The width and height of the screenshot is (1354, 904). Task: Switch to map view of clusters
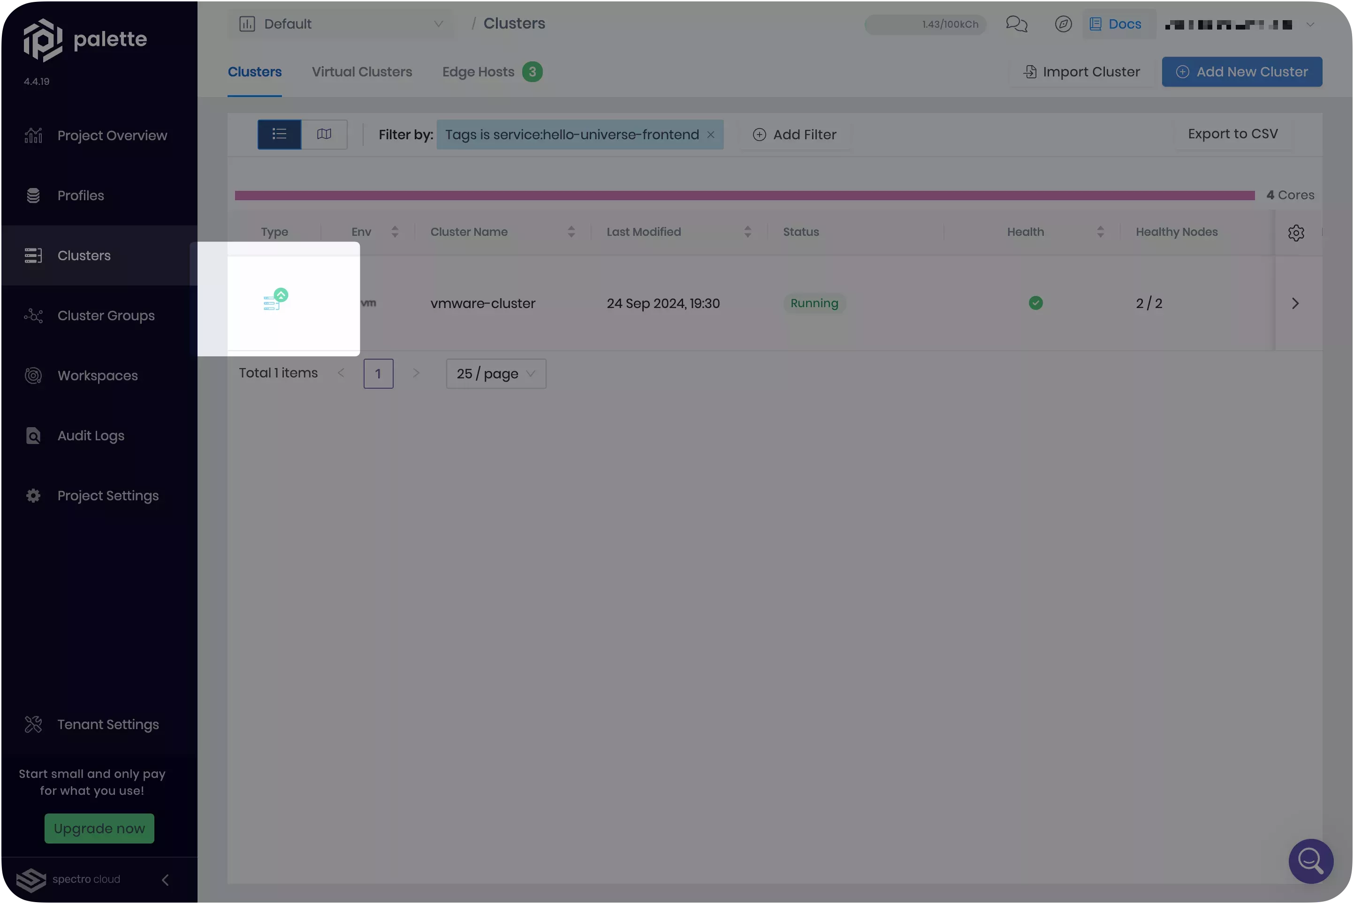(324, 134)
